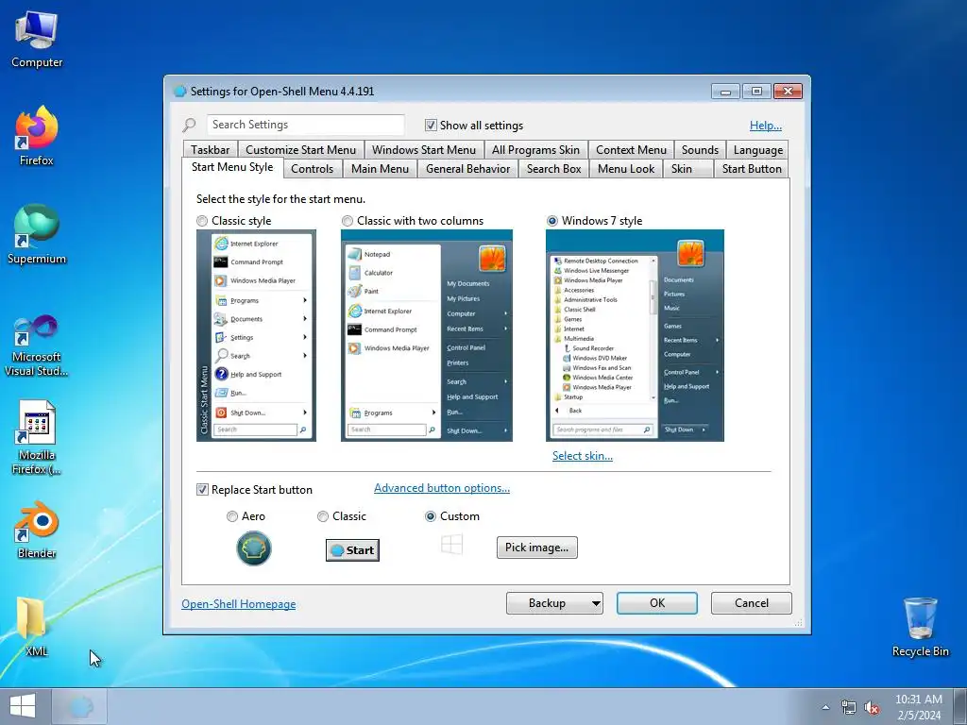
Task: Switch to the Search Box tab
Action: (553, 169)
